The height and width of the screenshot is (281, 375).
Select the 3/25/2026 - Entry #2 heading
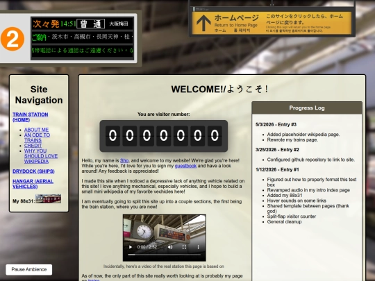277,150
